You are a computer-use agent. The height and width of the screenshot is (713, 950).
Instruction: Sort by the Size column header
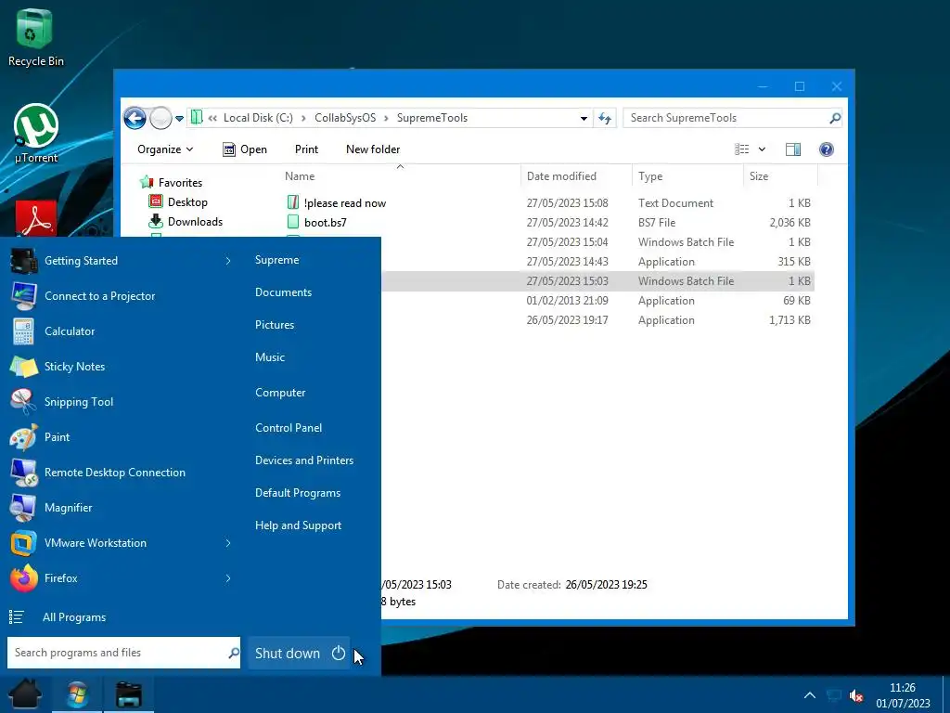781,176
